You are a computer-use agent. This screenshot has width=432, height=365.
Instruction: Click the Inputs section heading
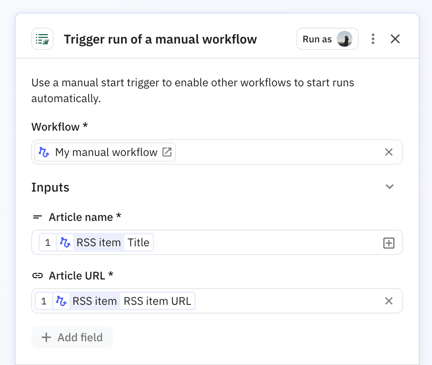50,187
